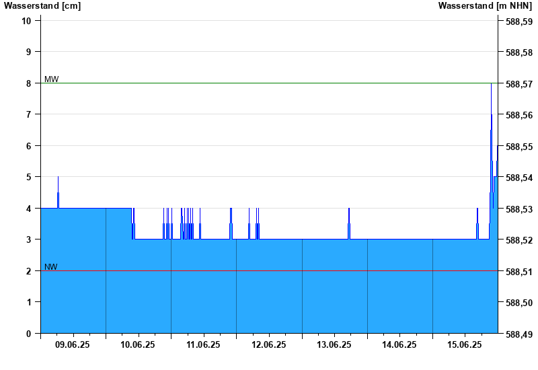Select the 11.06.25 date on the time axis
Image resolution: width=538 pixels, height=370 pixels.
pyautogui.click(x=203, y=344)
